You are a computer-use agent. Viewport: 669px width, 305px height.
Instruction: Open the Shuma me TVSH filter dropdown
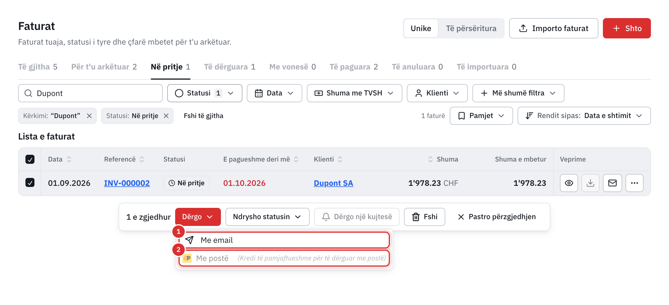tap(354, 93)
